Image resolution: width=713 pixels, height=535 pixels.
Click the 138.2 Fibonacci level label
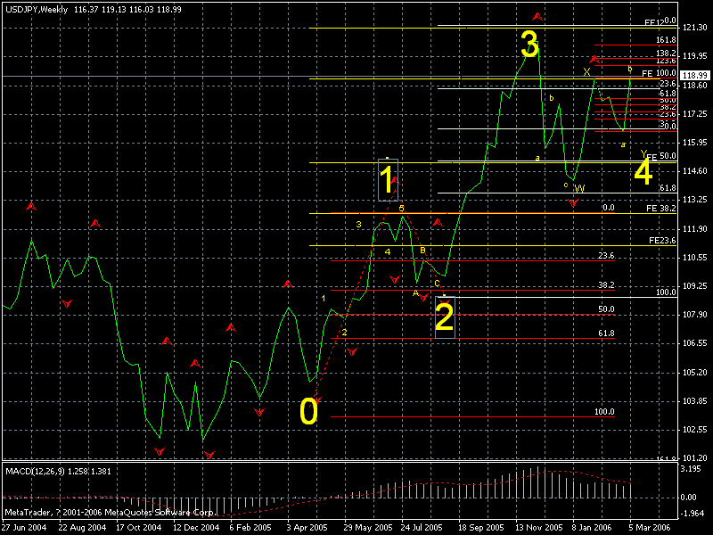(666, 53)
